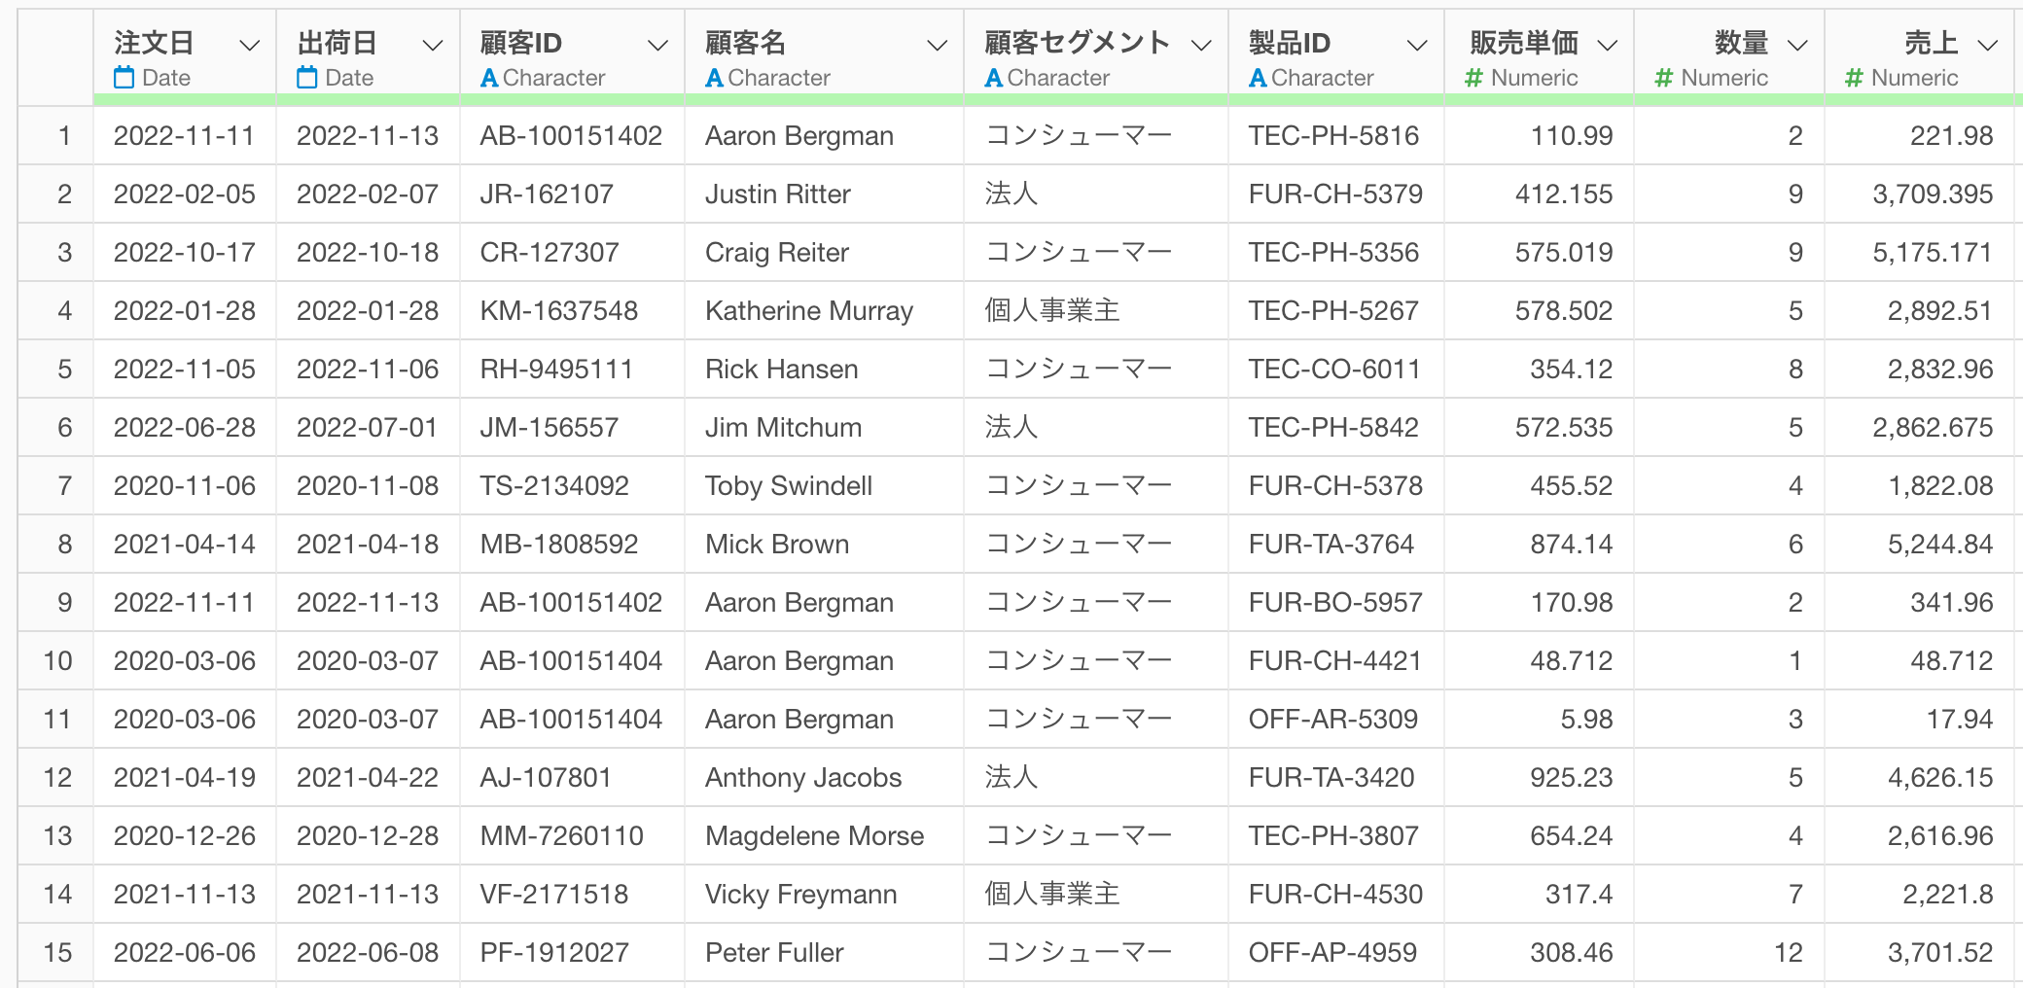Expand the 顧客ID column menu chevron

[658, 45]
